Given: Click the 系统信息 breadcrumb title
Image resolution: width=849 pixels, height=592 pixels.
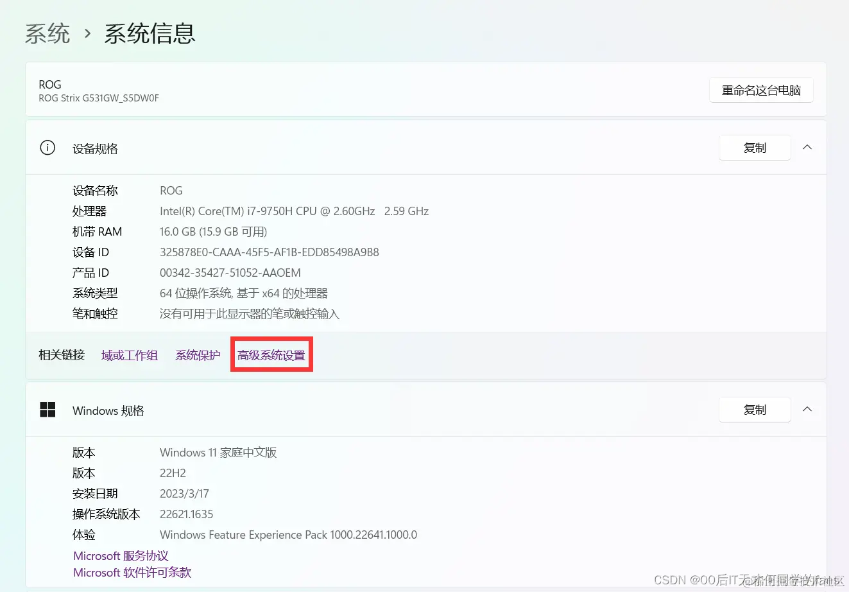Looking at the screenshot, I should tap(150, 33).
